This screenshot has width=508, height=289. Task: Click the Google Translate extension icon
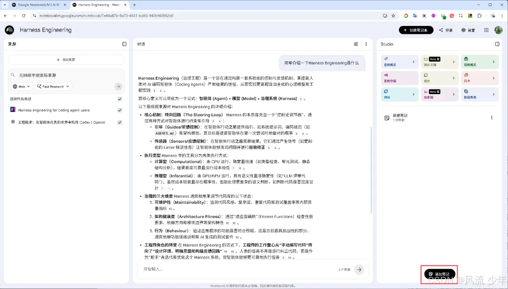point(415,16)
